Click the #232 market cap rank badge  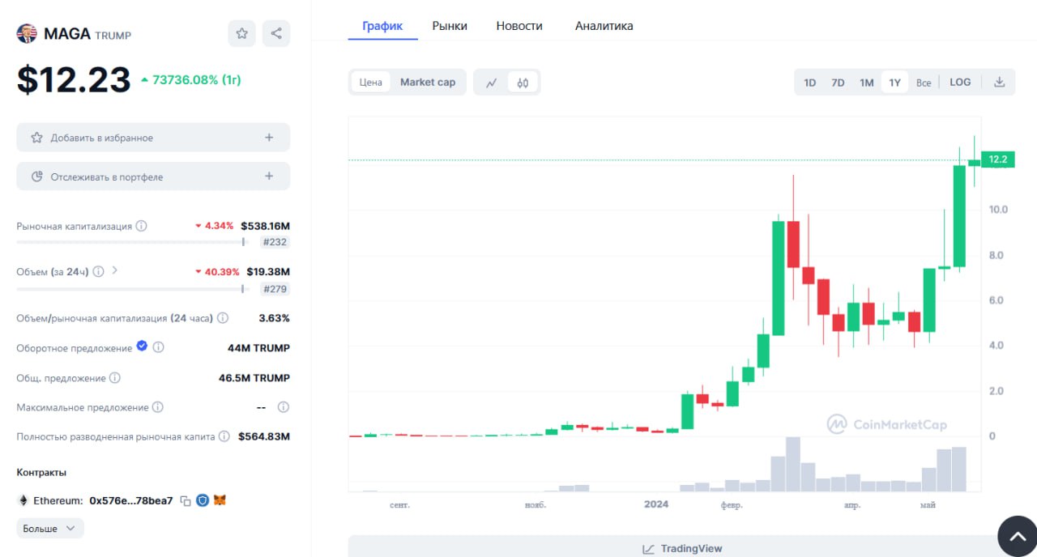coord(275,242)
